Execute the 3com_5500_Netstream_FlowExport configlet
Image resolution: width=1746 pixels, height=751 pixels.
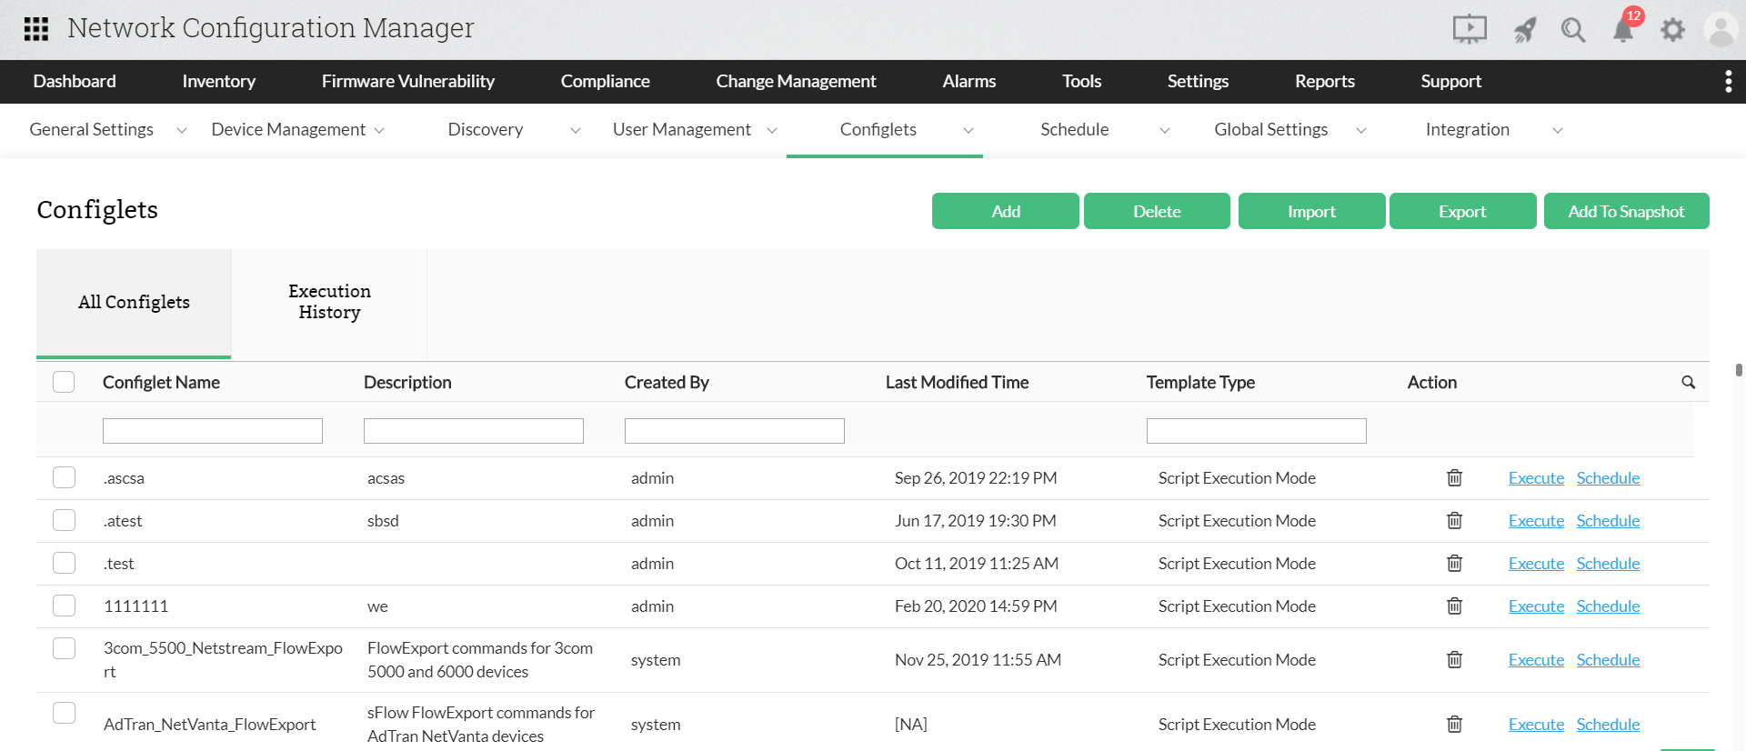point(1536,659)
